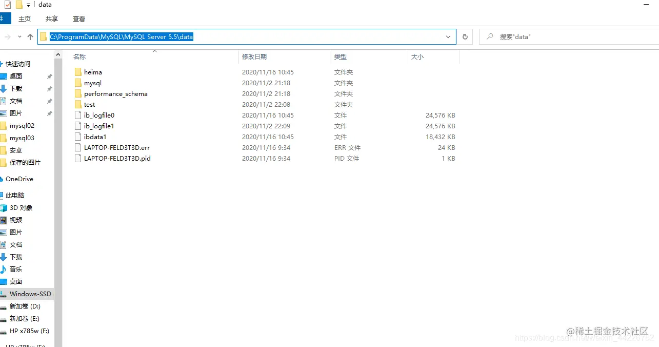
Task: Refresh the current folder view
Action: (x=465, y=37)
